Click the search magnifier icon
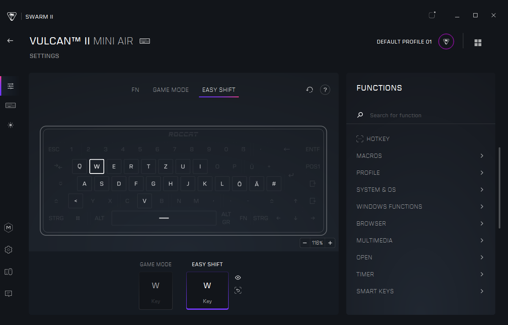 [360, 115]
